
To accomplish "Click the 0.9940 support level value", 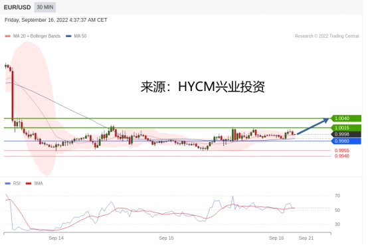I will point(342,156).
